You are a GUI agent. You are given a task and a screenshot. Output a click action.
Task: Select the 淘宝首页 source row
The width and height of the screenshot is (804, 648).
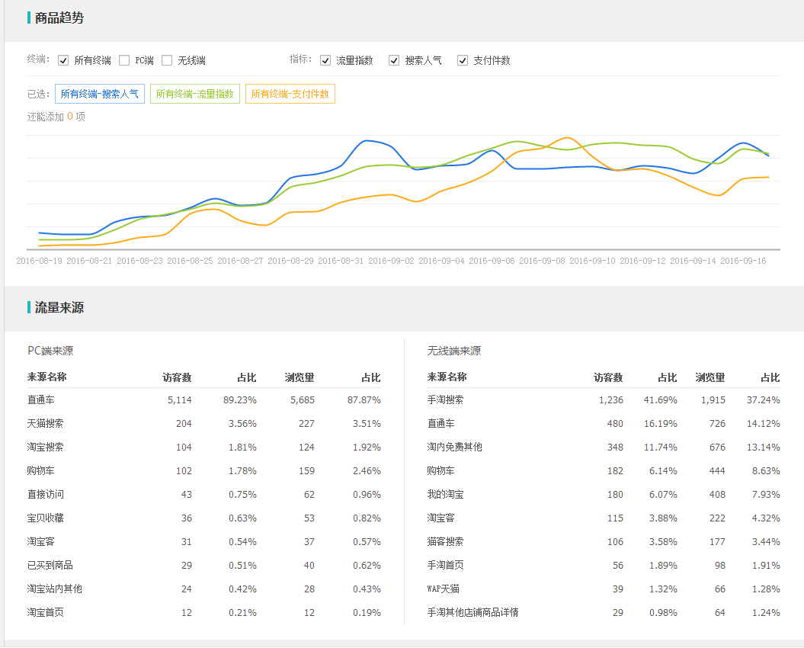point(204,612)
